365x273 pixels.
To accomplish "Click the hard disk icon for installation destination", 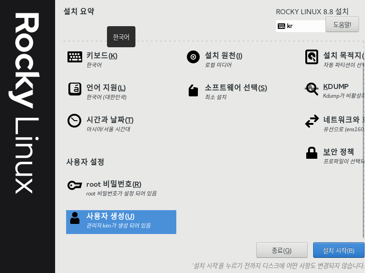I will (312, 57).
